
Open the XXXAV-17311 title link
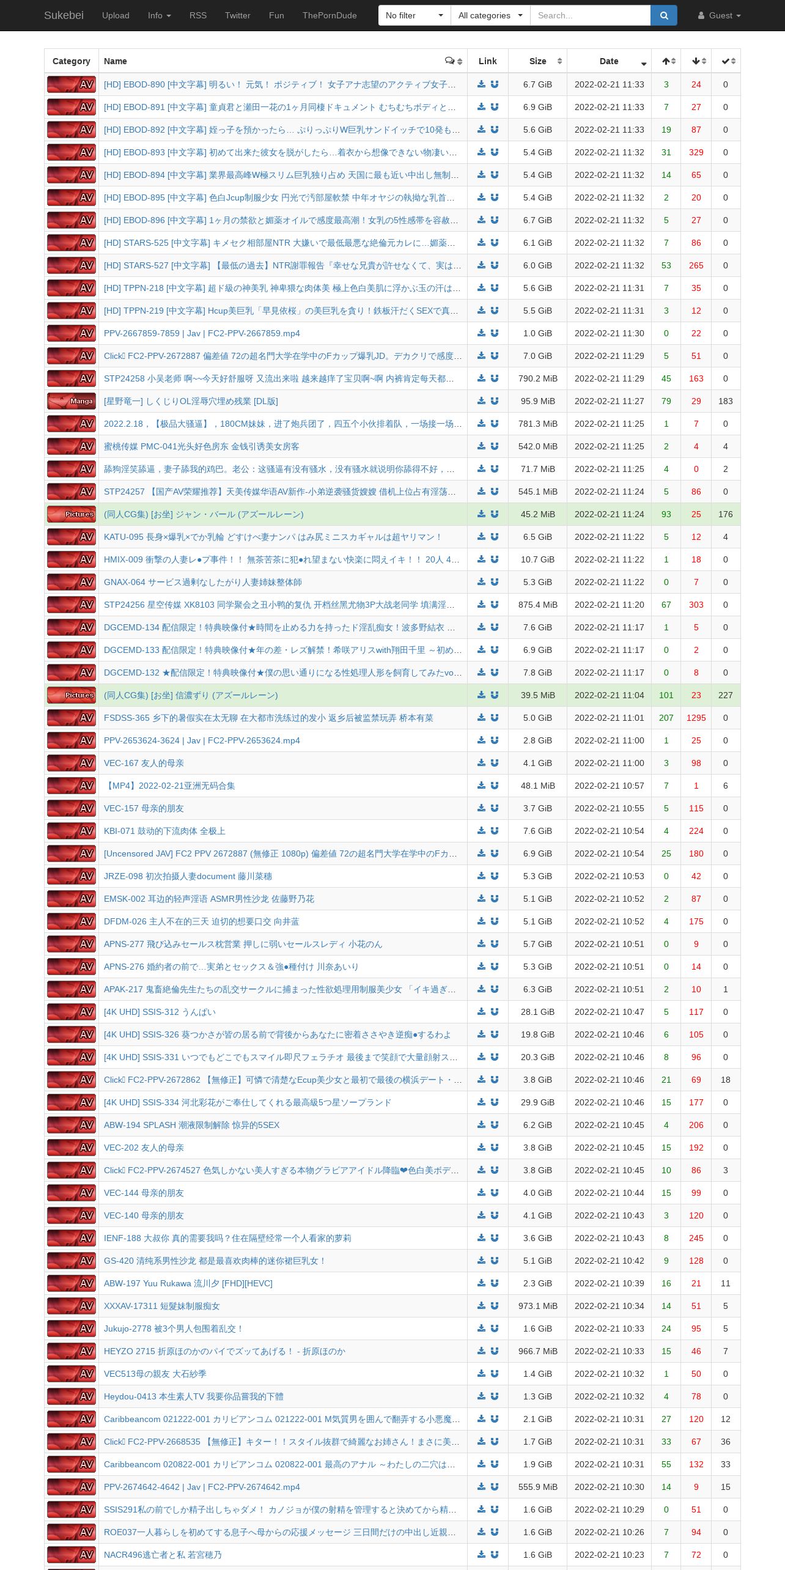162,1306
